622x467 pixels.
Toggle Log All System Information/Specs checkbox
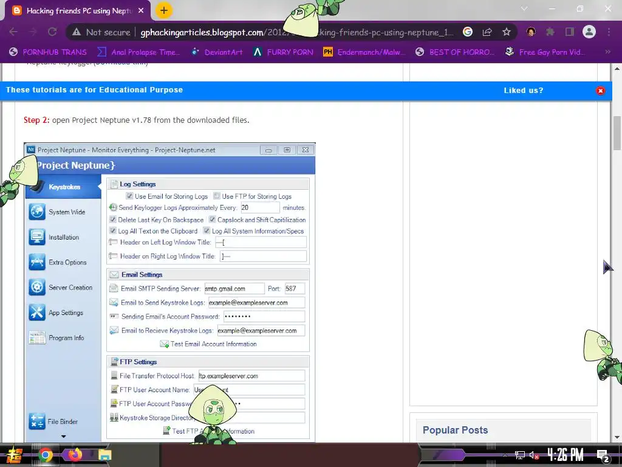click(x=207, y=230)
